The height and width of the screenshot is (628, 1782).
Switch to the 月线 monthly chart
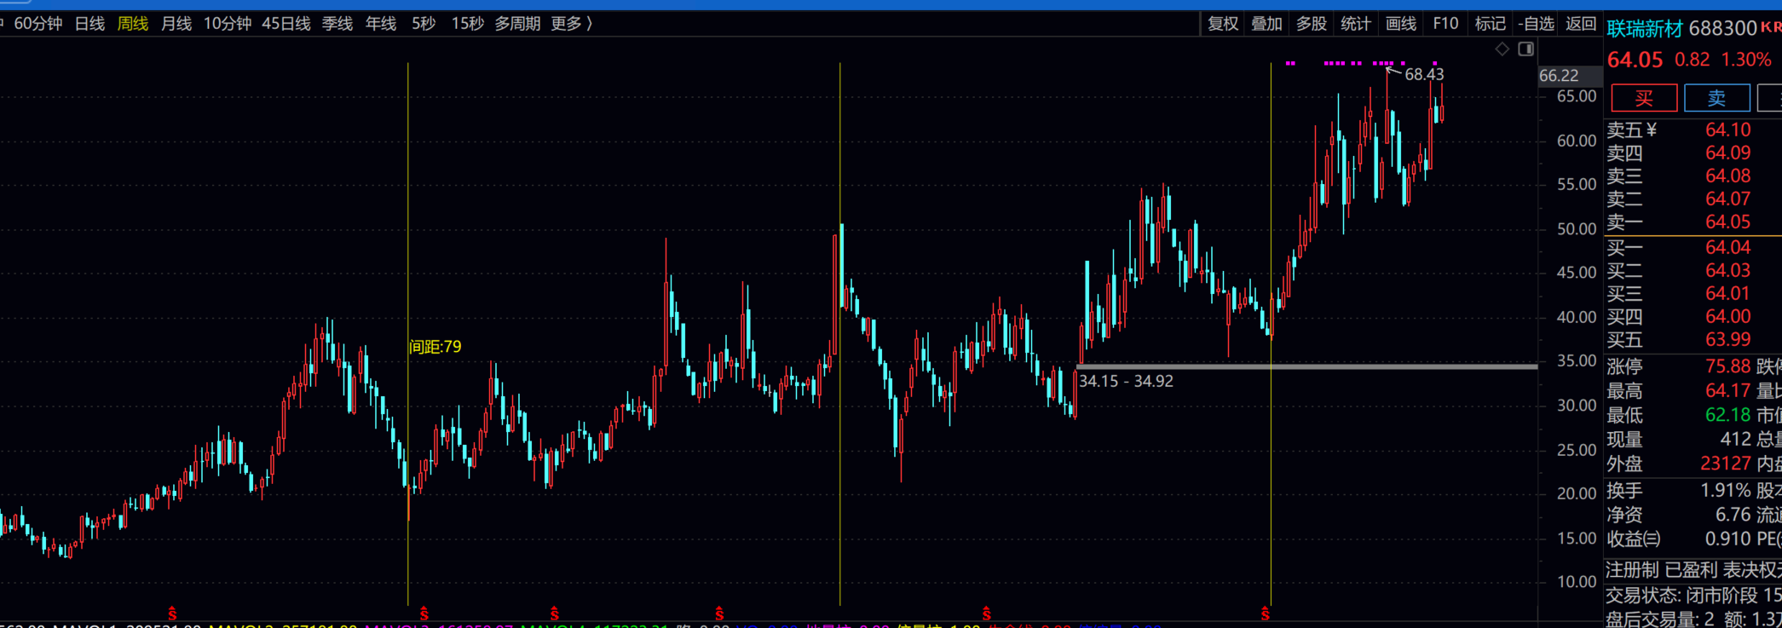click(176, 24)
